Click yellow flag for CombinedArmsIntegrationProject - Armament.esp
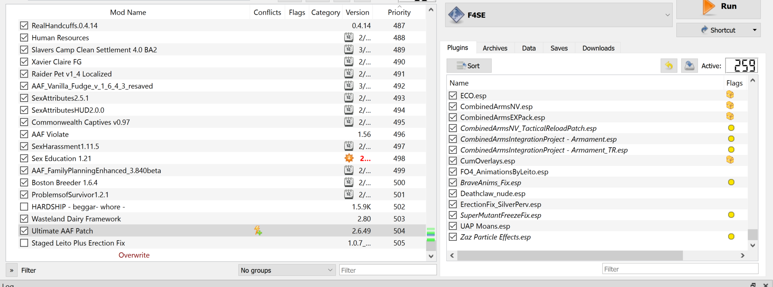Viewport: 773px width, 287px height. pos(731,139)
